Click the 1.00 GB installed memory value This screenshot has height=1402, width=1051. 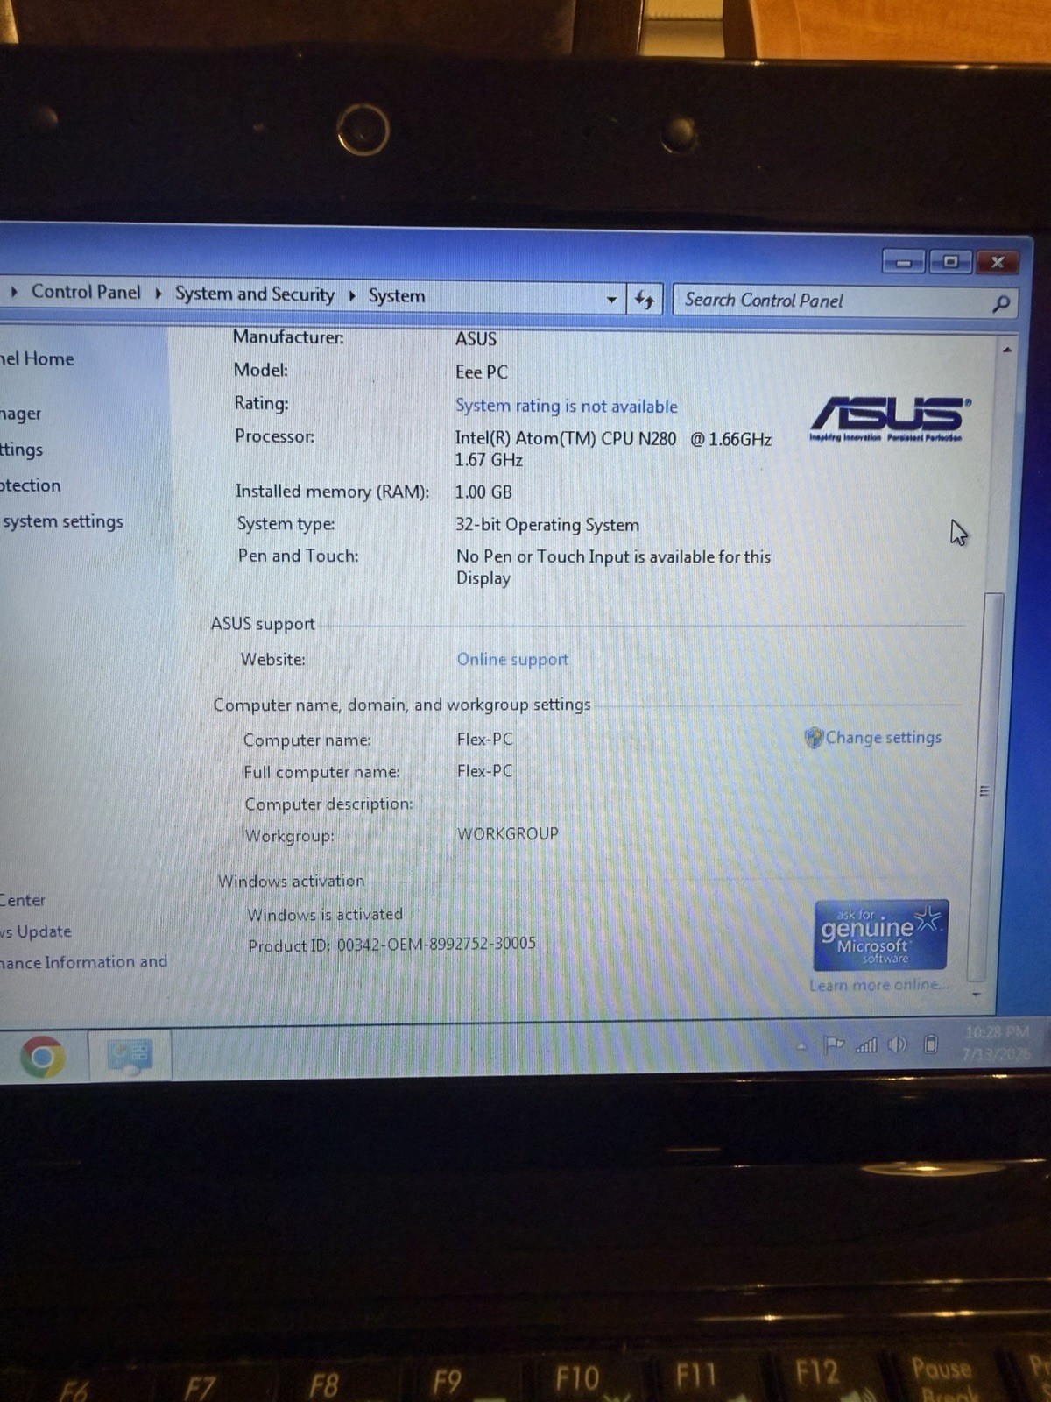click(x=483, y=492)
